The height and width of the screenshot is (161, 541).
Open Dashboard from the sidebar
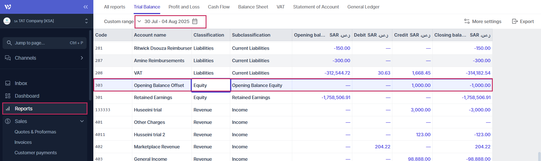[27, 96]
